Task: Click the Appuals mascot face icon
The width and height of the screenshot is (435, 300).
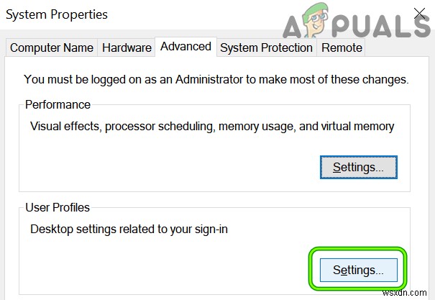Action: click(316, 19)
